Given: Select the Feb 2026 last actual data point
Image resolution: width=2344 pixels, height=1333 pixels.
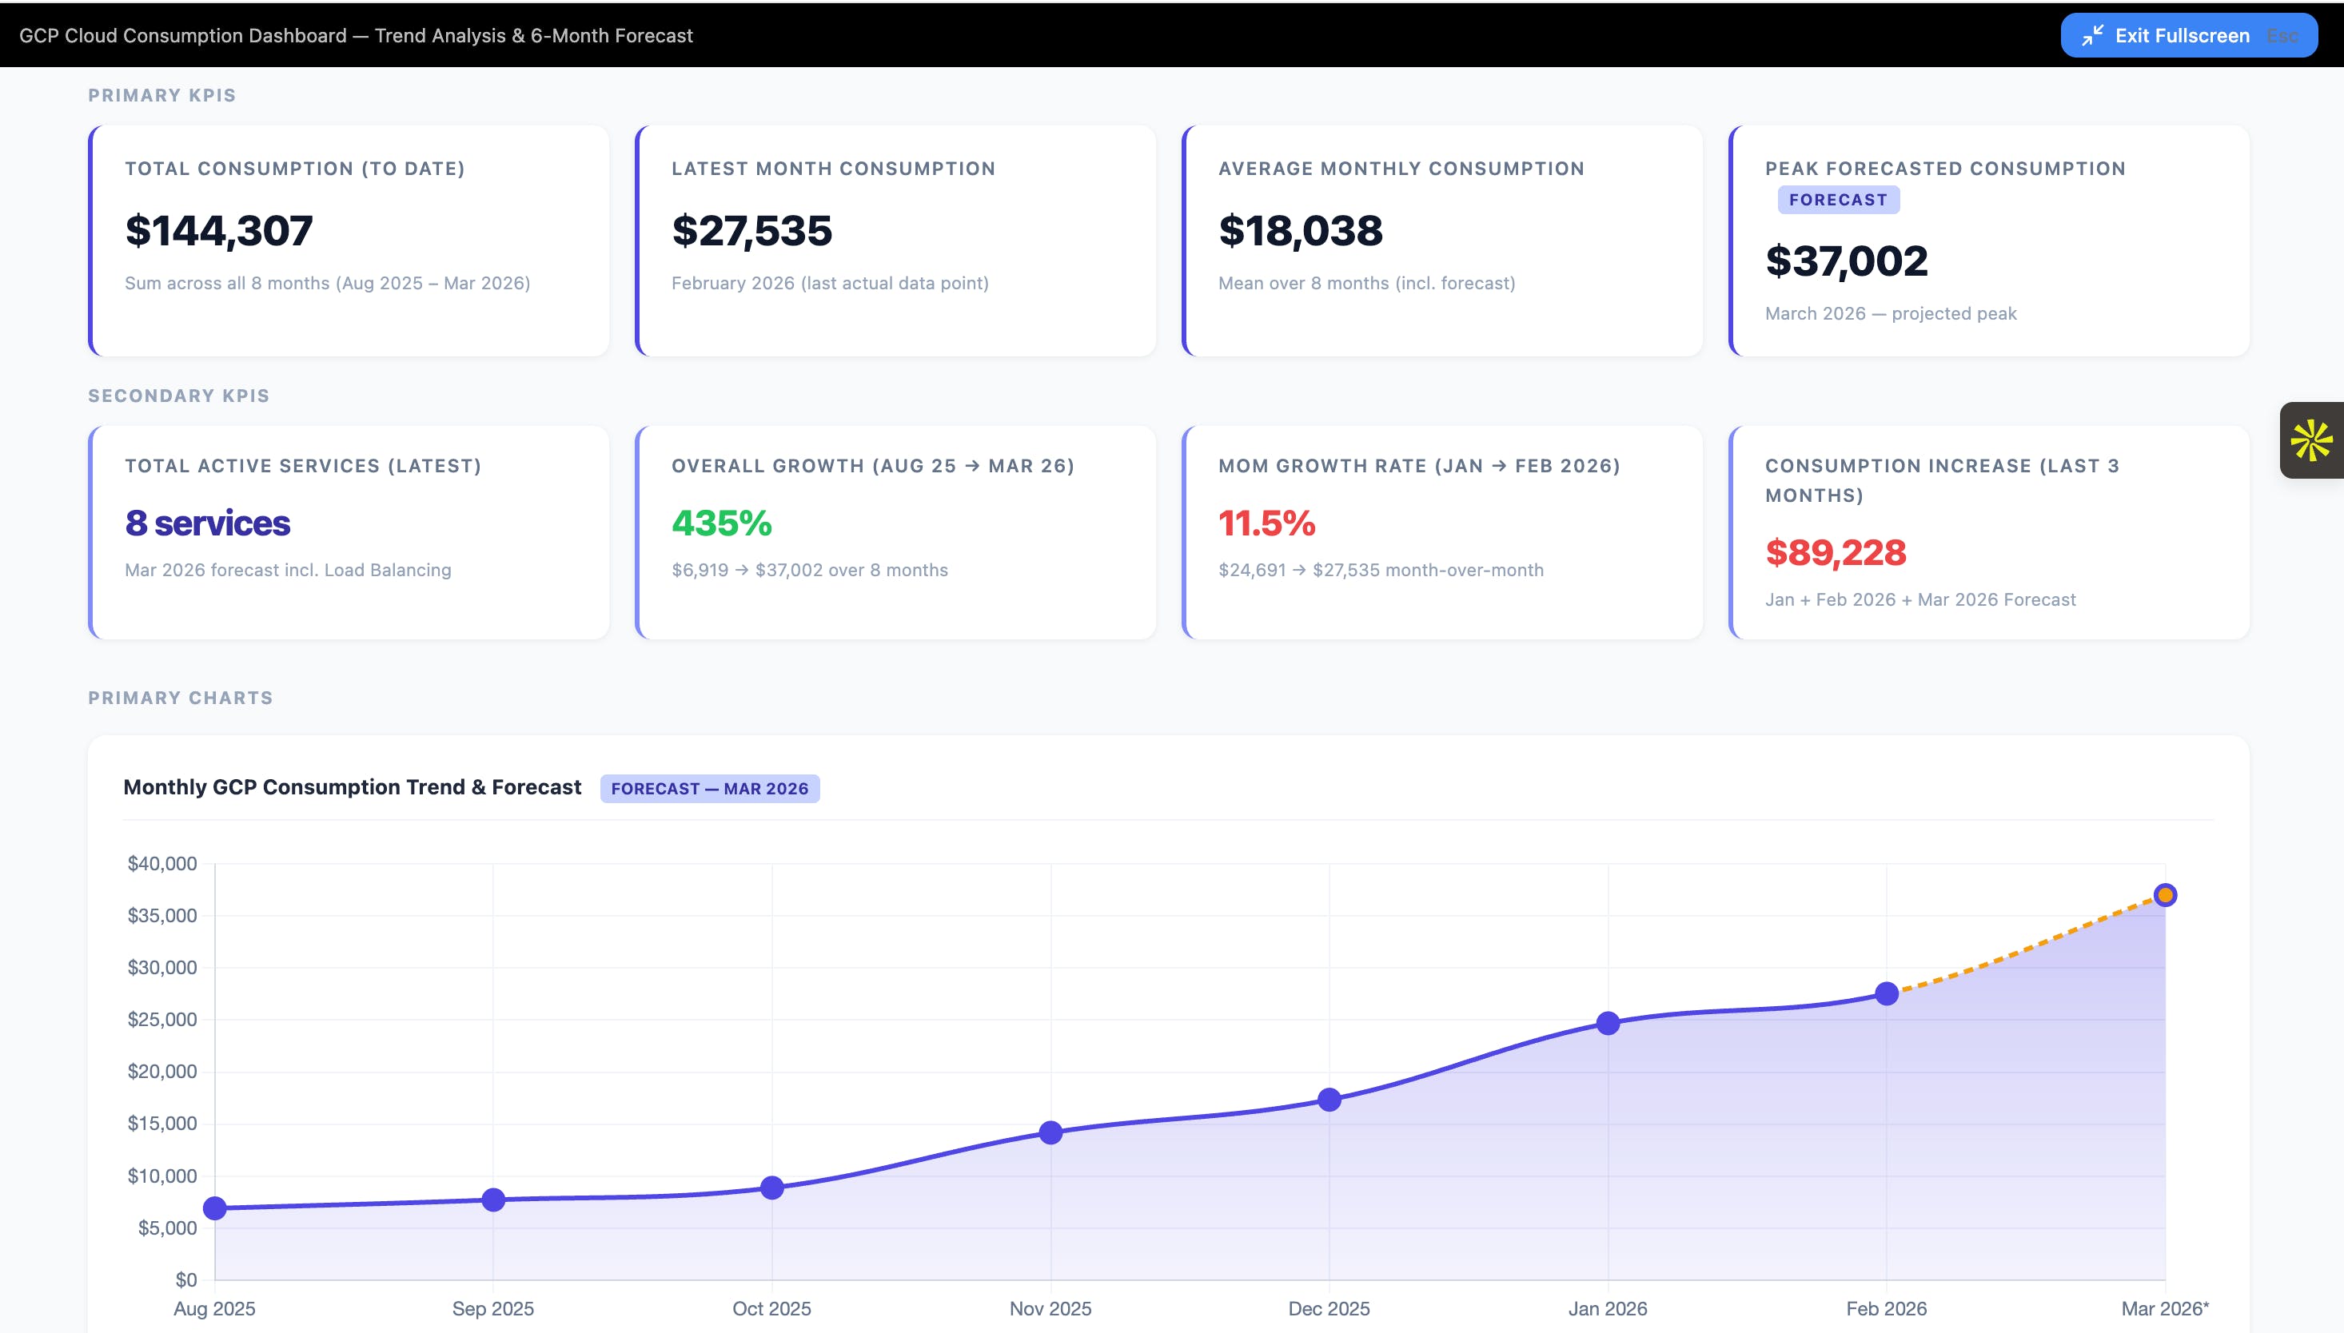Looking at the screenshot, I should tap(1886, 993).
